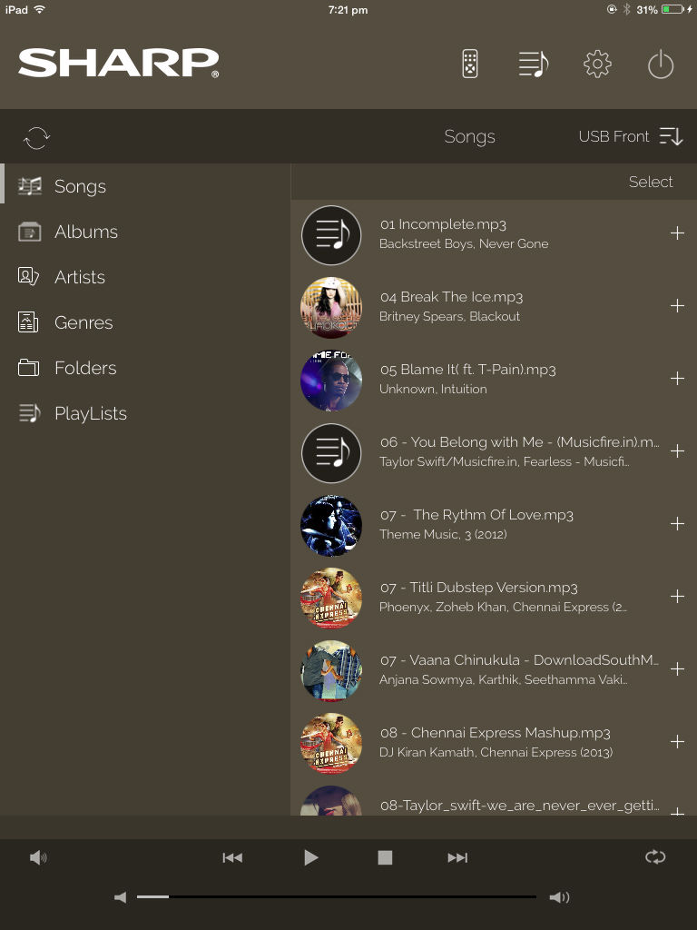Click the Albums icon in sidebar
Screen dimensions: 697x930
30,232
